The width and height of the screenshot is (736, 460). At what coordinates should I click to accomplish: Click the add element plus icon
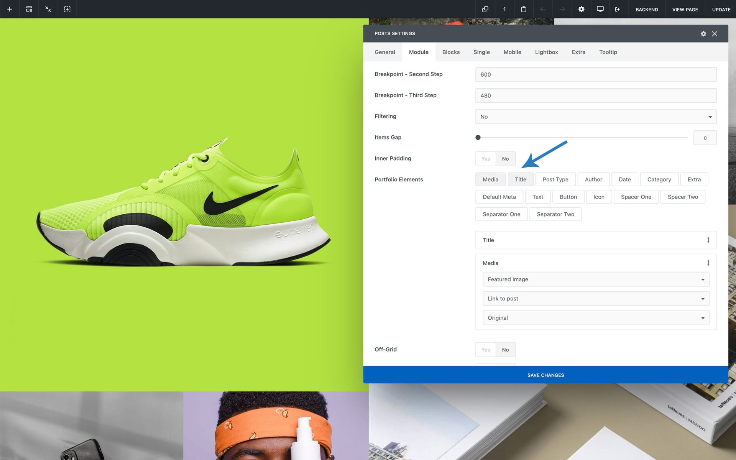(10, 9)
